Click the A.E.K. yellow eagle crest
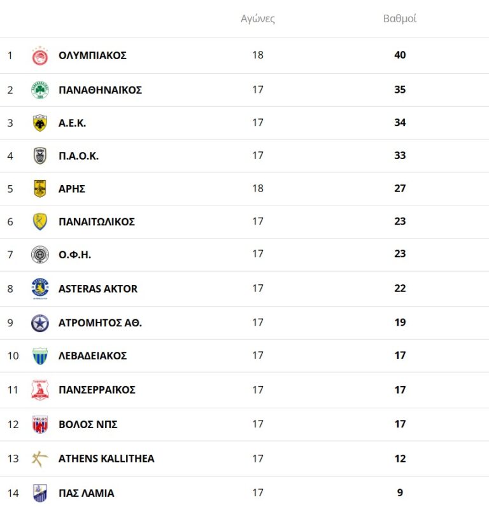This screenshot has height=507, width=489. coord(40,123)
